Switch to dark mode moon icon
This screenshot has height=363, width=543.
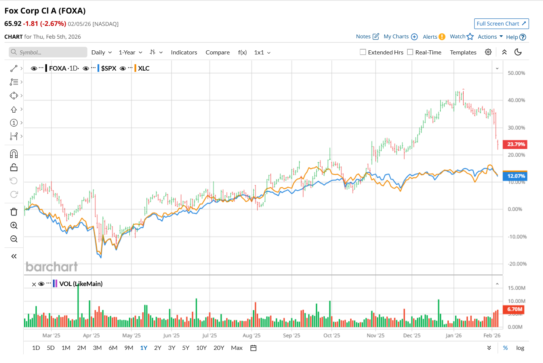pos(518,52)
